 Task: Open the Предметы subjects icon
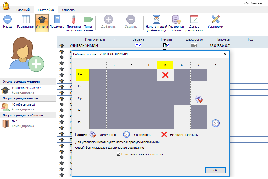pyautogui.click(x=57, y=19)
